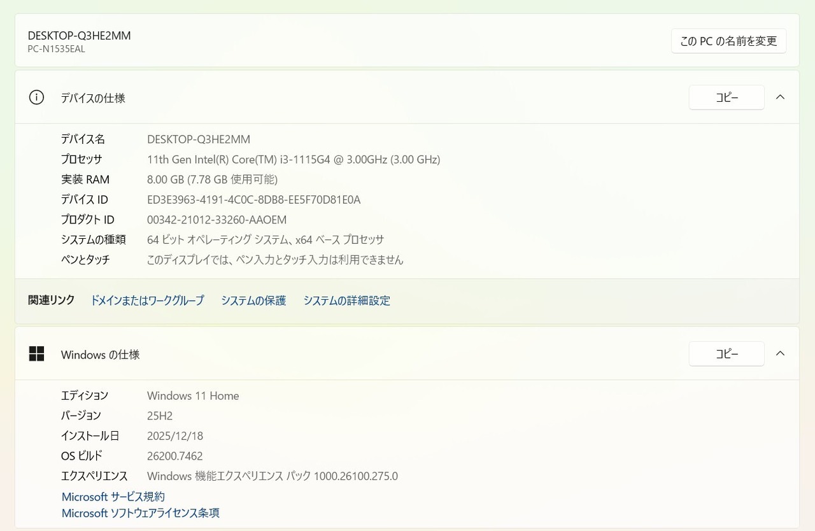
Task: Click the RAM value 8.00 GB
Action: [212, 180]
